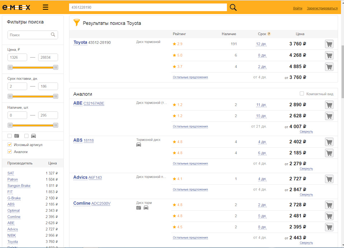Collapse ABE offers via Свернуть
Image resolution: width=344 pixels, height=248 pixels.
pyautogui.click(x=306, y=132)
